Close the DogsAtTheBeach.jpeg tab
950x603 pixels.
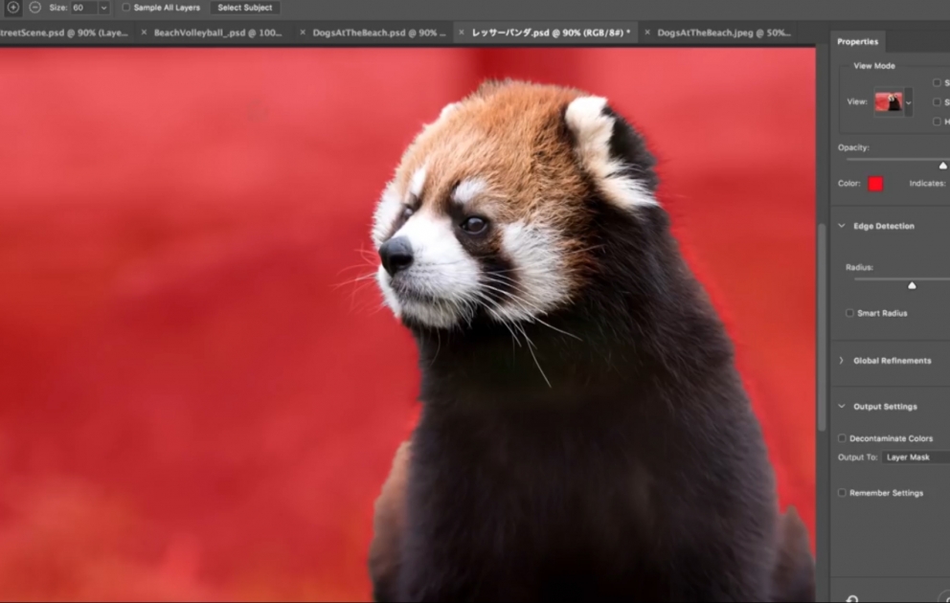click(647, 33)
